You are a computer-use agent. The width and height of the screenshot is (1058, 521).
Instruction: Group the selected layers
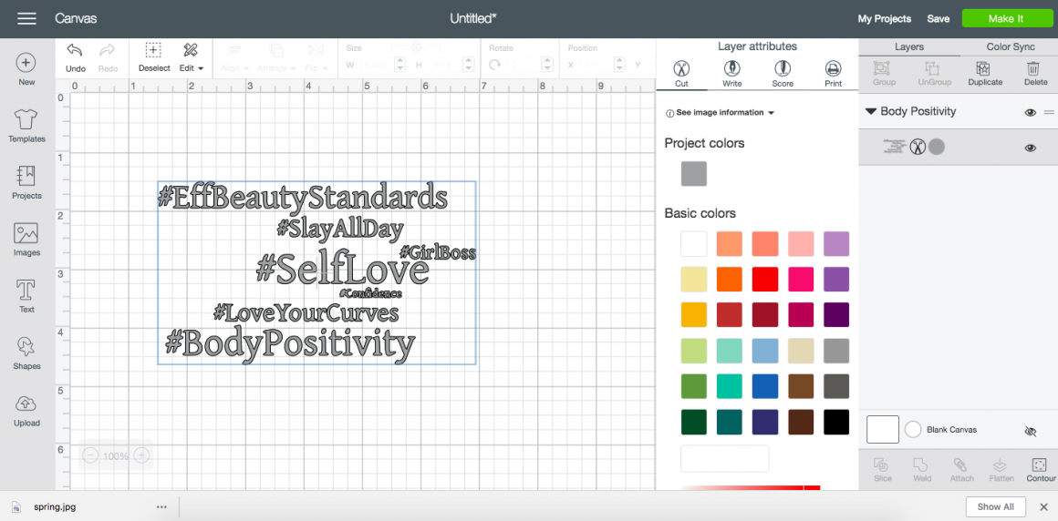tap(884, 74)
